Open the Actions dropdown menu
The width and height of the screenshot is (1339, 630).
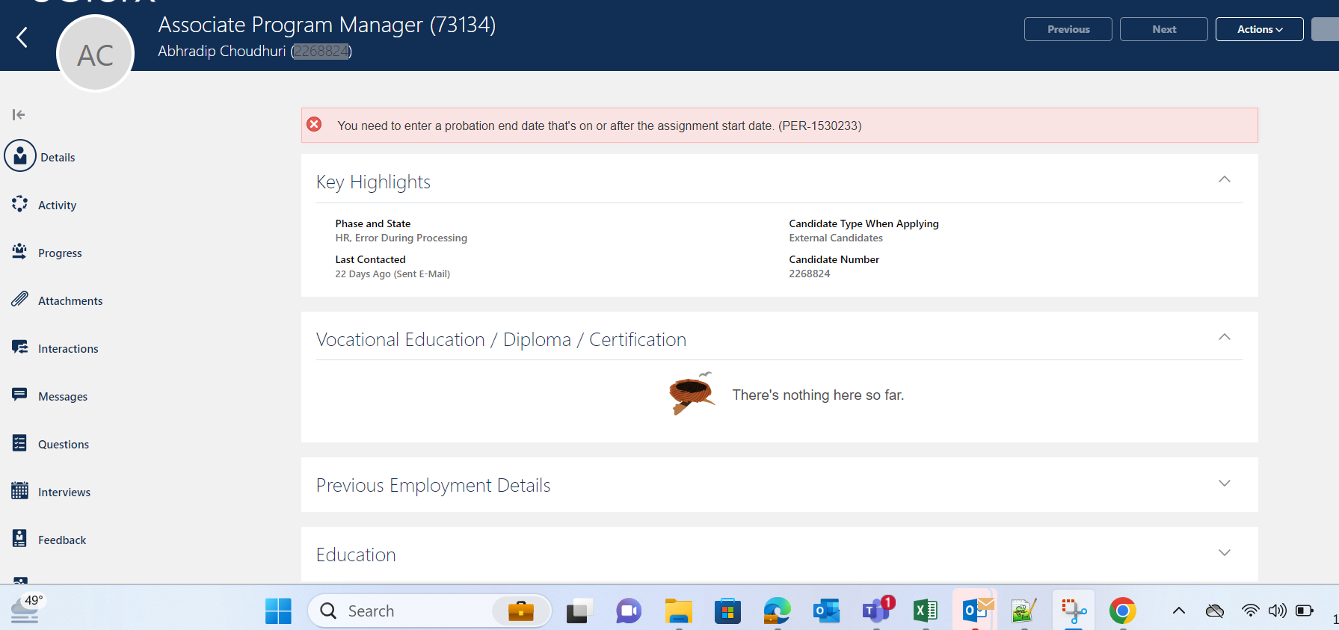click(x=1260, y=29)
